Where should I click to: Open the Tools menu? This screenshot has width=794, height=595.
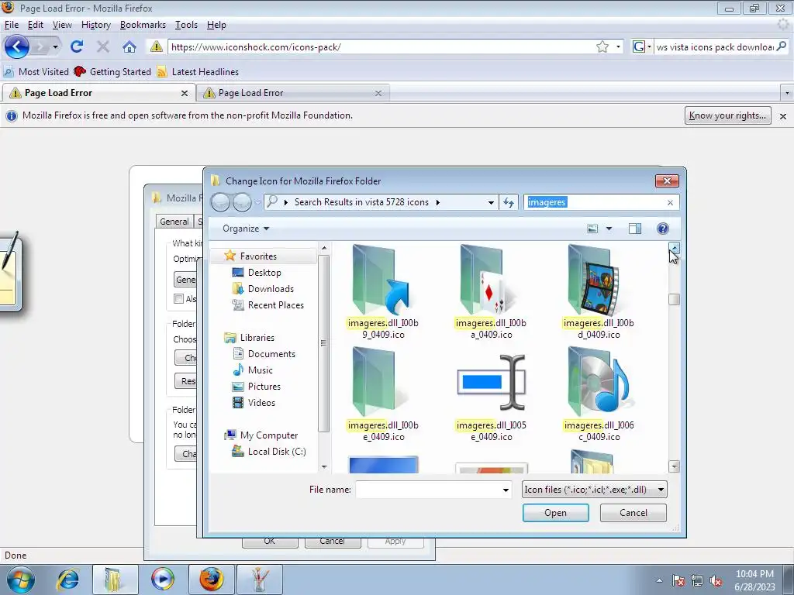coord(186,25)
